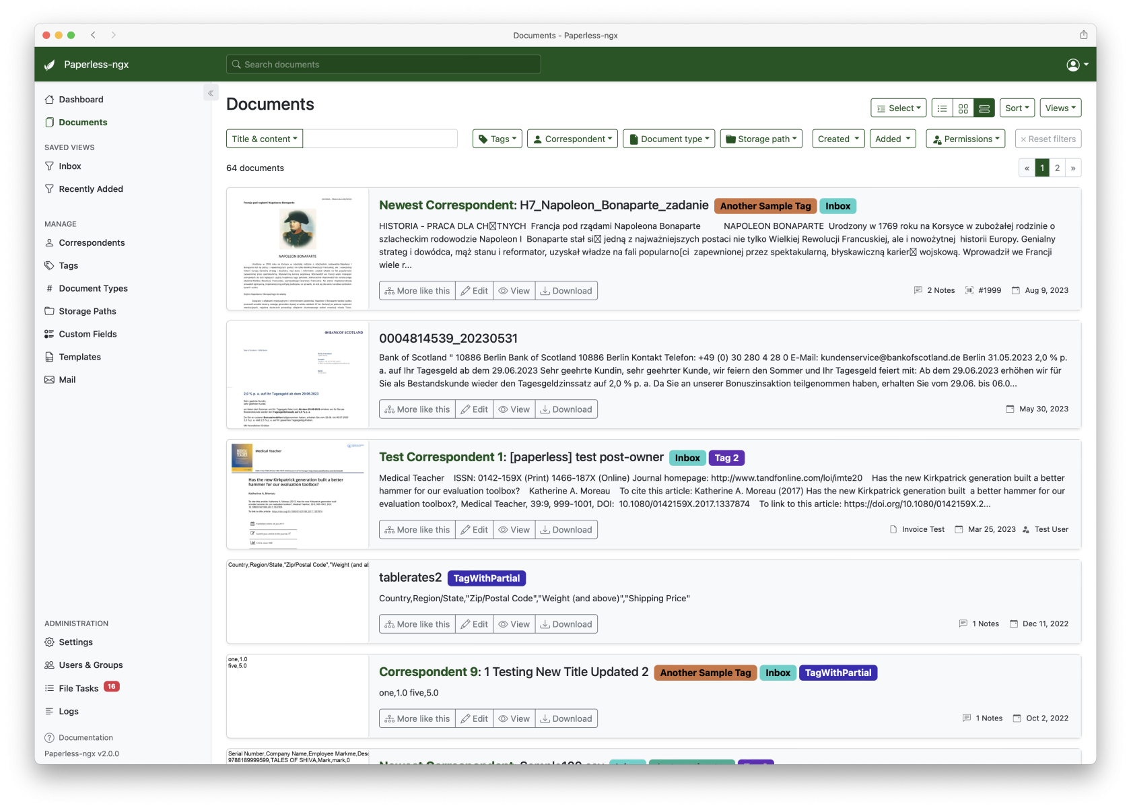The image size is (1131, 810).
Task: Collapse the sidebar with the chevron icon
Action: (211, 94)
